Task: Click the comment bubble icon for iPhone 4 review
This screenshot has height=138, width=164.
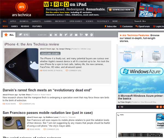Action: (67, 70)
